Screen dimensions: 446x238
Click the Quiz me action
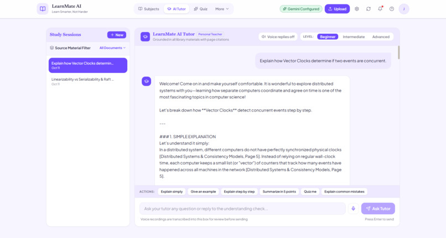tap(310, 192)
